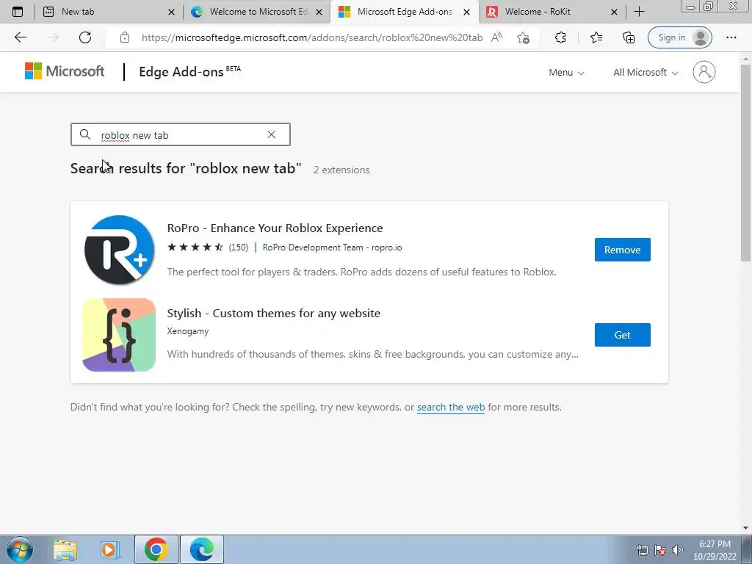Remove the RoPro extension
Viewport: 752px width, 564px height.
623,250
